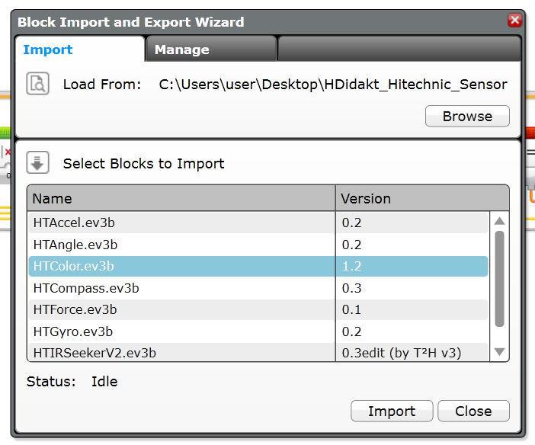Viewport: 535px width, 445px height.
Task: Click the Name column header
Action: coord(181,198)
